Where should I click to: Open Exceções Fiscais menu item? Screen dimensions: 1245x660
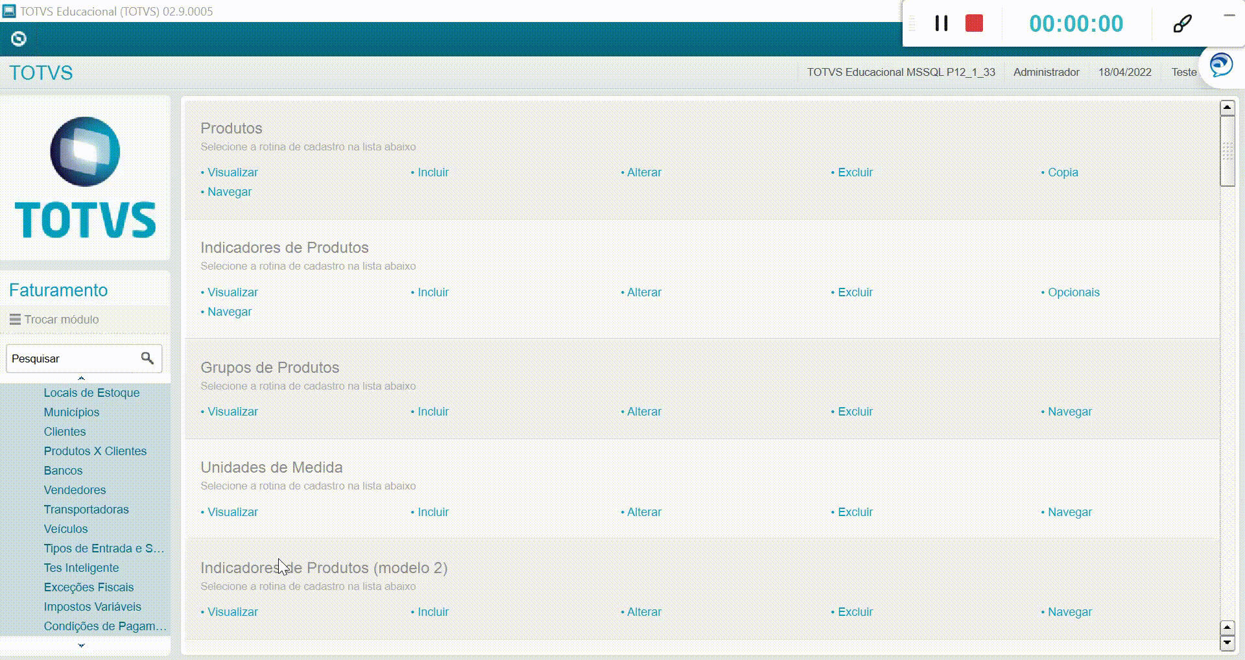click(89, 587)
